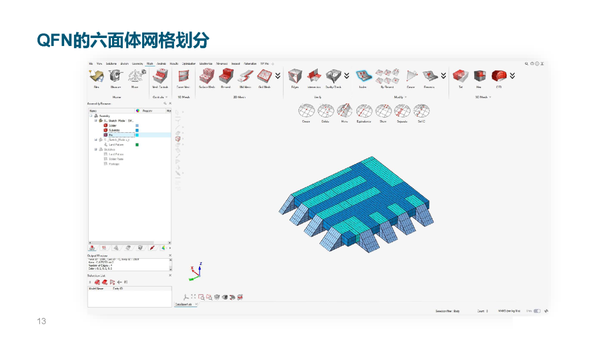Close the Selection List panel
614x345 pixels.
[170, 275]
